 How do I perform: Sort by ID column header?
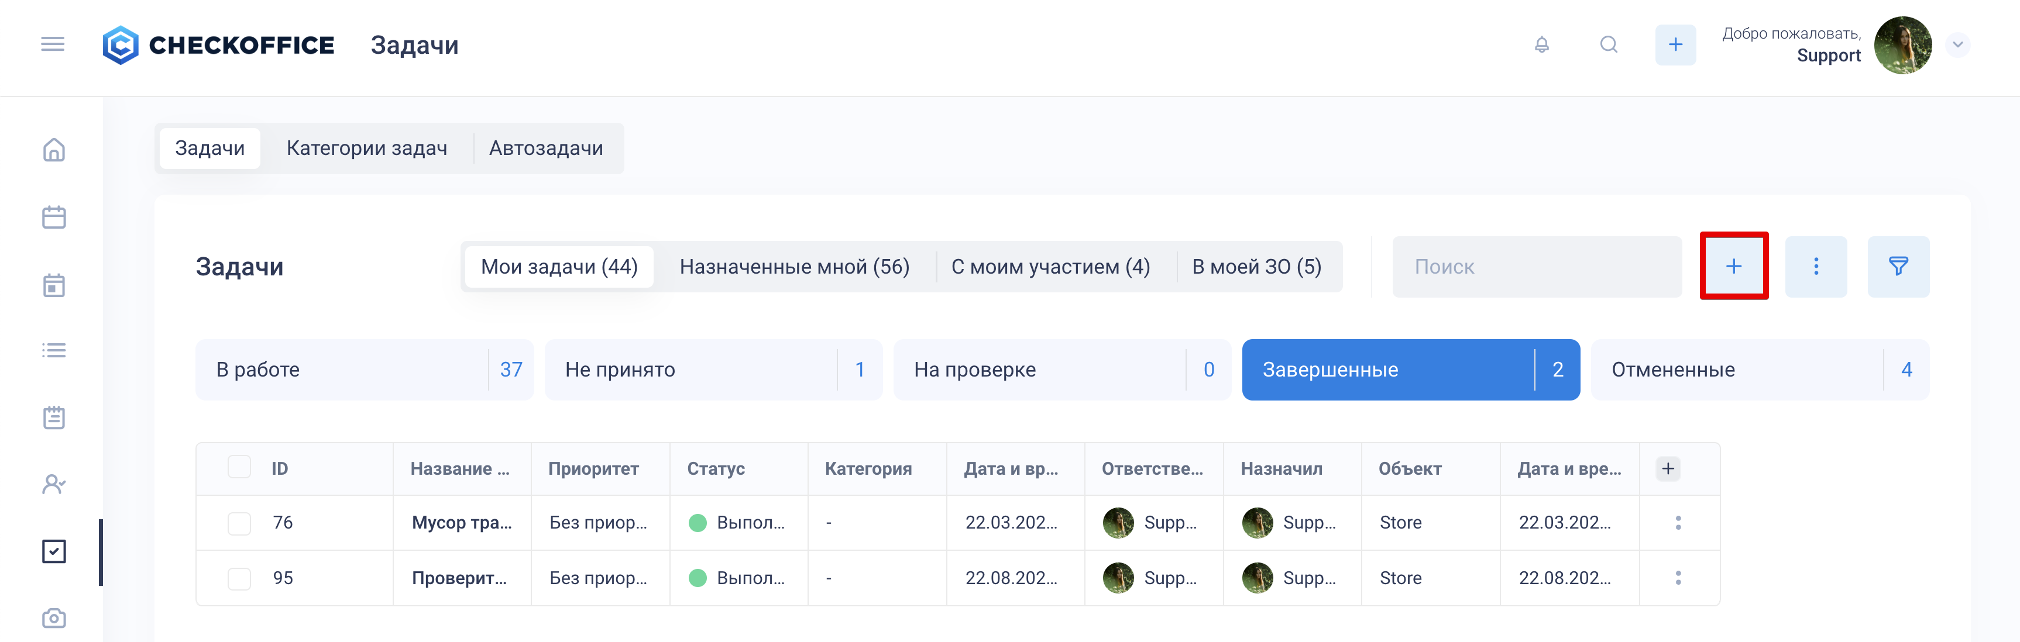pos(280,469)
